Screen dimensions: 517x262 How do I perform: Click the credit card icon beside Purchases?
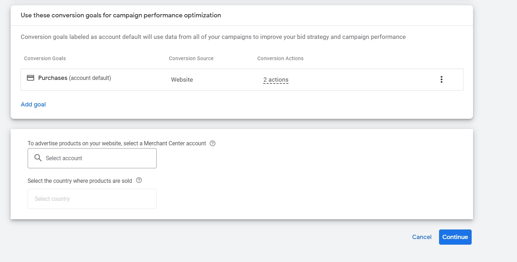(x=31, y=78)
